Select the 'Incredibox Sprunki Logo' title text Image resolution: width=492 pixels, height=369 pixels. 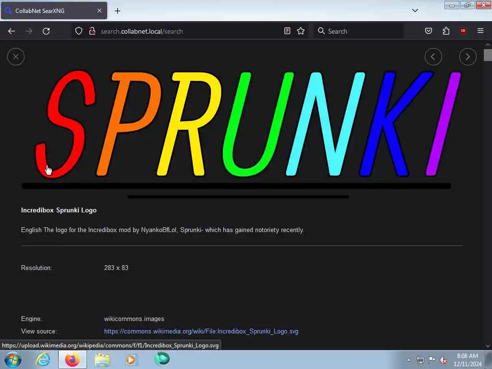click(x=59, y=210)
